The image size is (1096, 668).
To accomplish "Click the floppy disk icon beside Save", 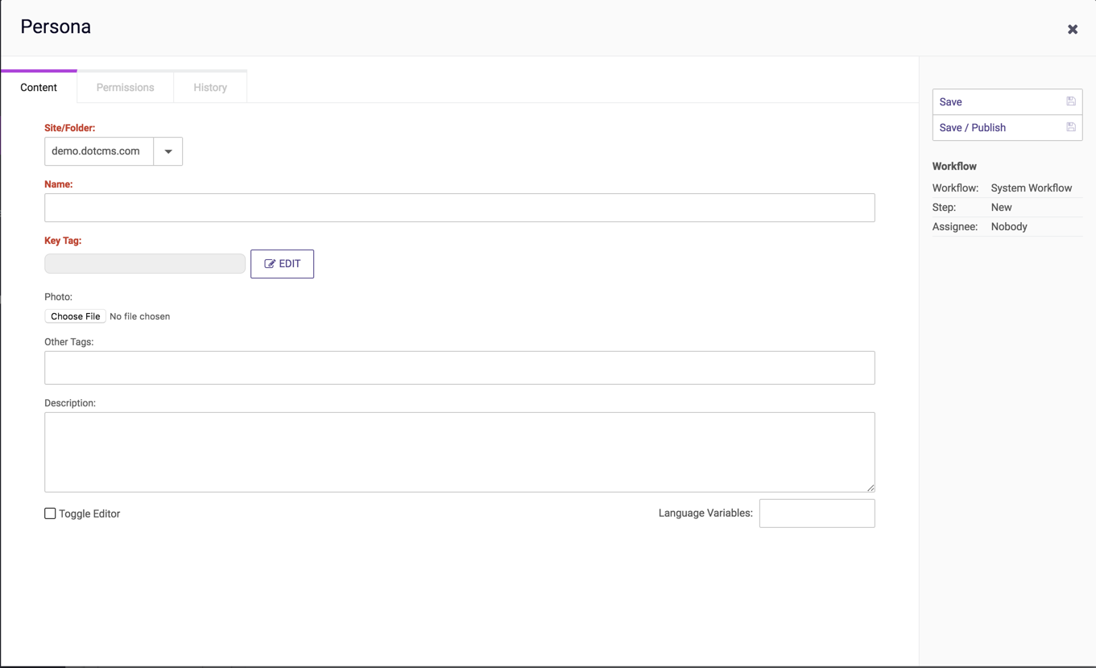I will pos(1070,101).
